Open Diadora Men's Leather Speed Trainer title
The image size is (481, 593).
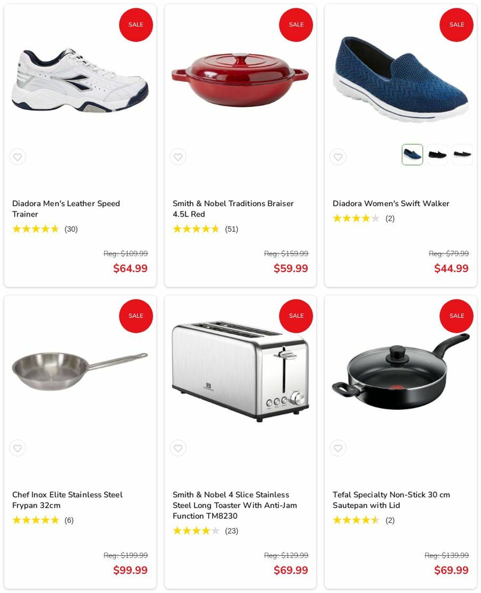click(x=66, y=209)
